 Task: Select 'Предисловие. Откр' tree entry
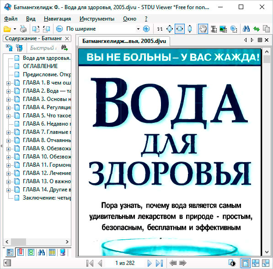pyautogui.click(x=47, y=74)
